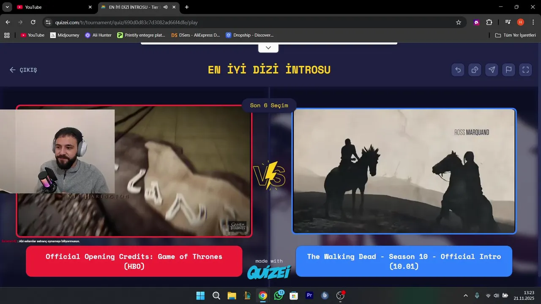Open the YouTube bookmark
This screenshot has height=304, width=541.
(x=33, y=35)
